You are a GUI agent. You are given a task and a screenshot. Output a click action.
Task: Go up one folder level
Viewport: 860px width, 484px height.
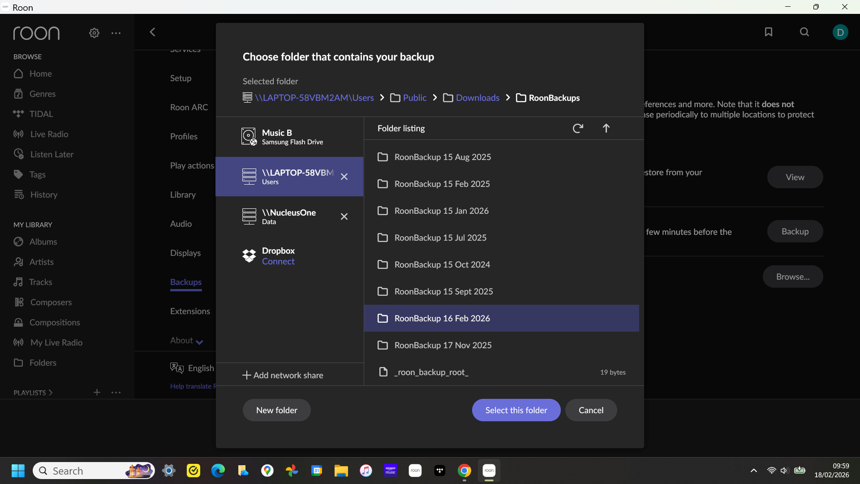click(x=606, y=129)
